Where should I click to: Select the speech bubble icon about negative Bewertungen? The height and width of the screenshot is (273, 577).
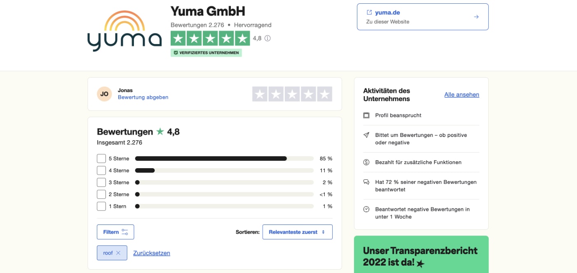tap(366, 182)
